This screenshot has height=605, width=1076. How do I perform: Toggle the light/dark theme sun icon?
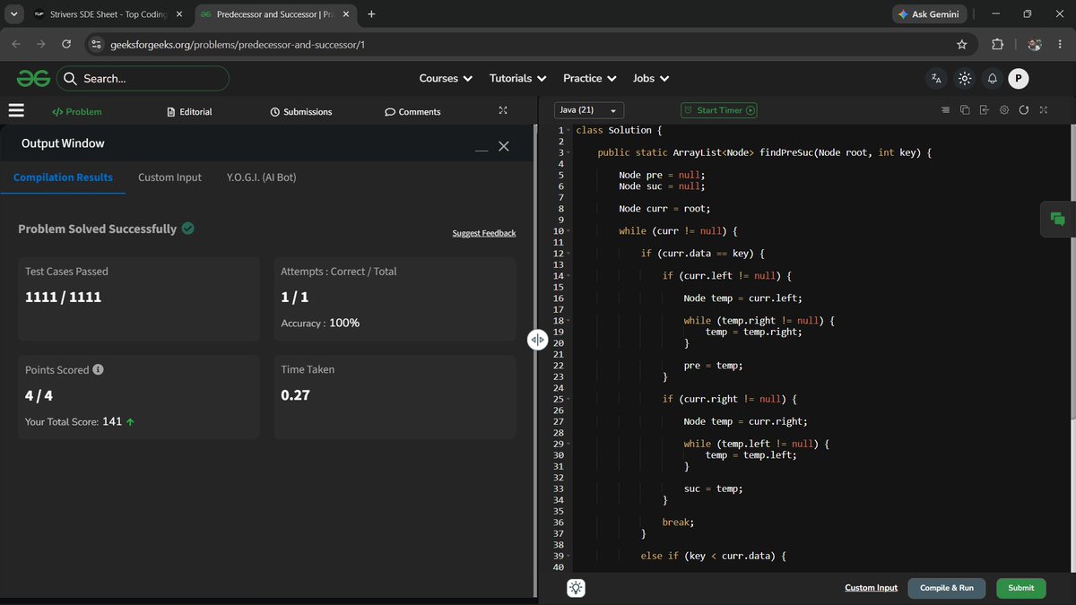coord(965,79)
